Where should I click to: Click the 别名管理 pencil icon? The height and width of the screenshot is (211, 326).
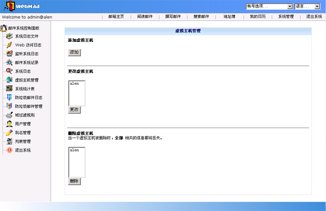click(9, 133)
